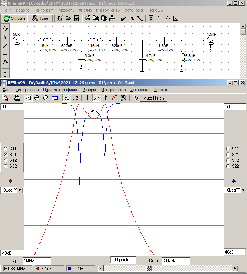
Task: Set linear frequency scale
Action: [67, 98]
